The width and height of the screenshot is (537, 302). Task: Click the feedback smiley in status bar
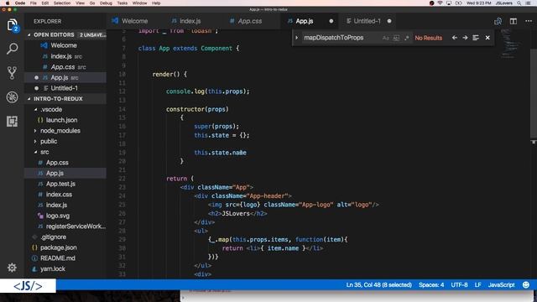526,285
